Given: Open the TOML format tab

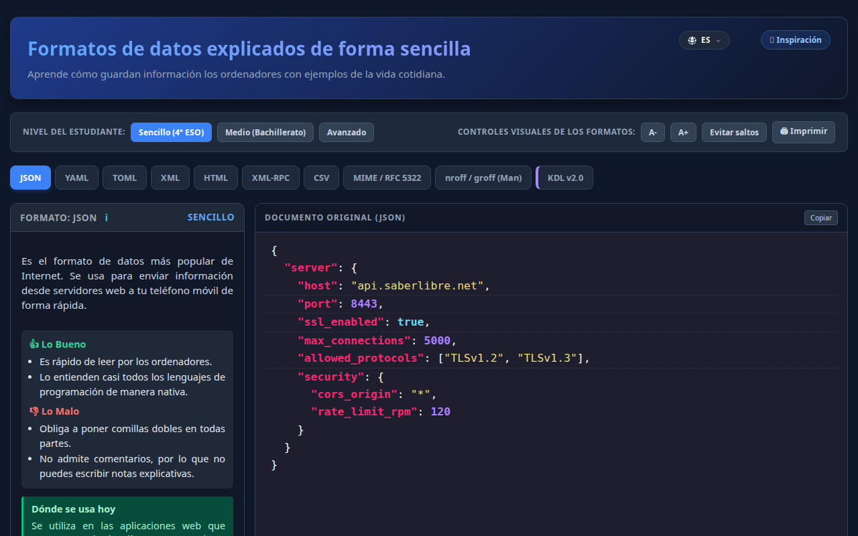Looking at the screenshot, I should [x=125, y=178].
